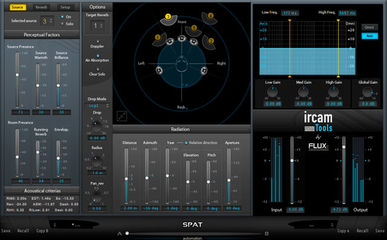387x240 pixels.
Task: Switch to the Setup tab
Action: point(65,7)
